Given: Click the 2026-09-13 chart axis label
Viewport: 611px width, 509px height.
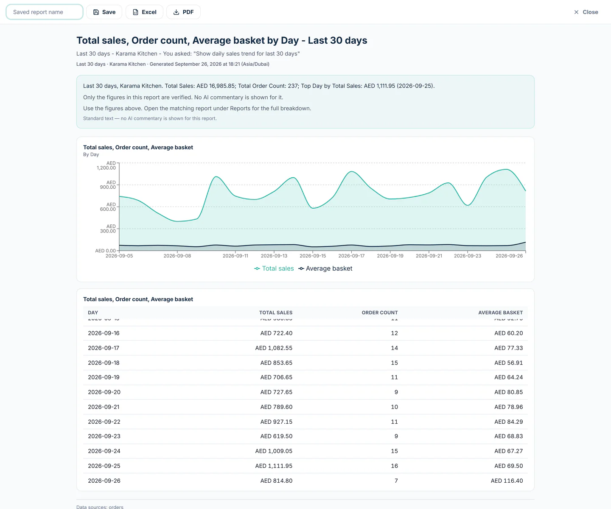Looking at the screenshot, I should tap(274, 256).
